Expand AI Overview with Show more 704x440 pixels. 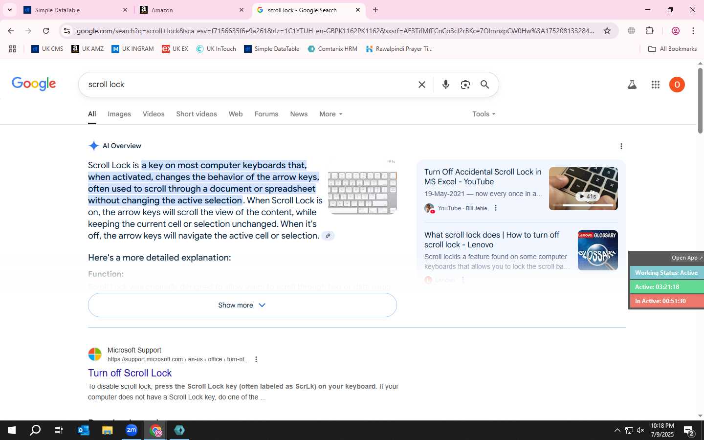tap(242, 305)
